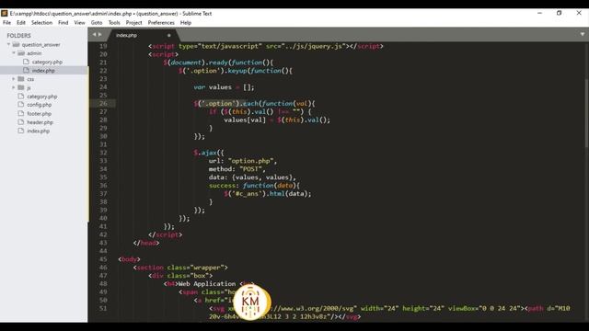Screen dimensions: 589x331
Task: Open the Project menu
Action: [133, 22]
